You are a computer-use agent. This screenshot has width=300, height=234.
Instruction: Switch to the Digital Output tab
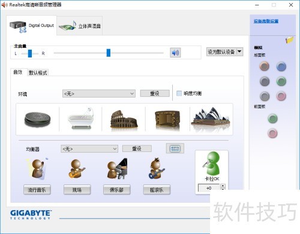[32, 26]
